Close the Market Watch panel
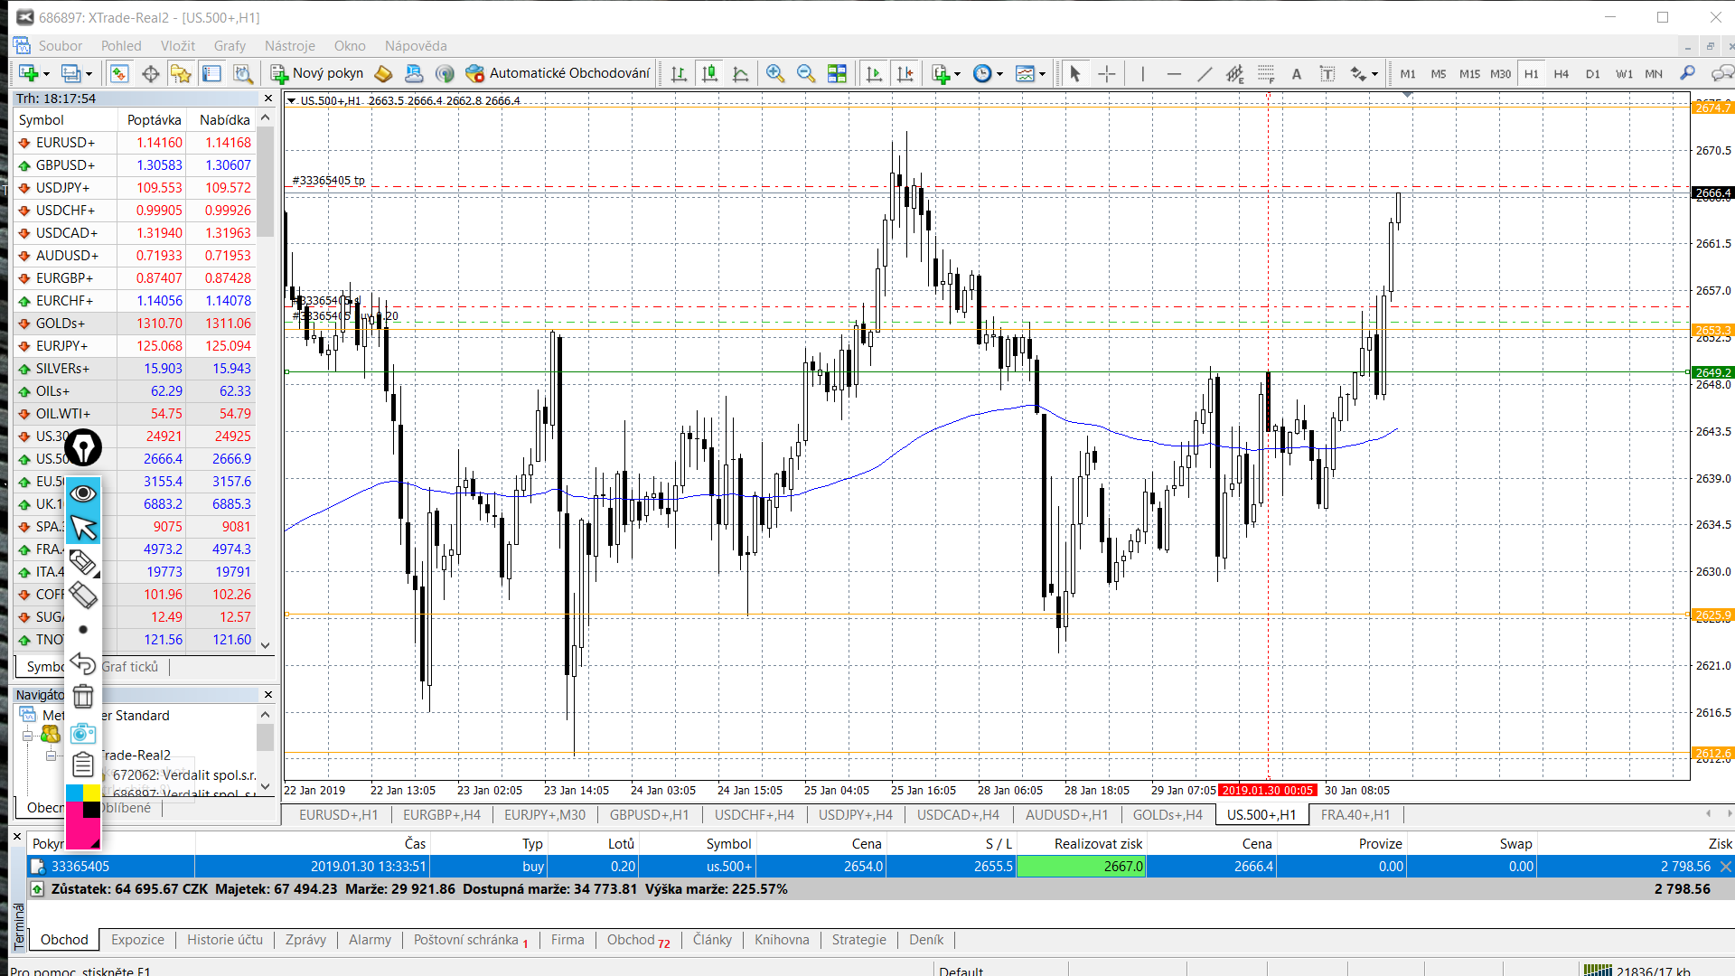Viewport: 1735px width, 976px height. click(x=268, y=99)
